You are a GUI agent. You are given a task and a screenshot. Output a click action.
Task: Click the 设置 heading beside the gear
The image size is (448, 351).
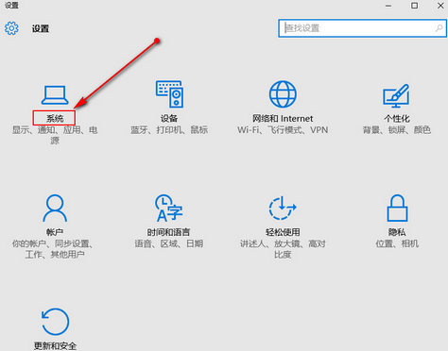[x=41, y=28]
